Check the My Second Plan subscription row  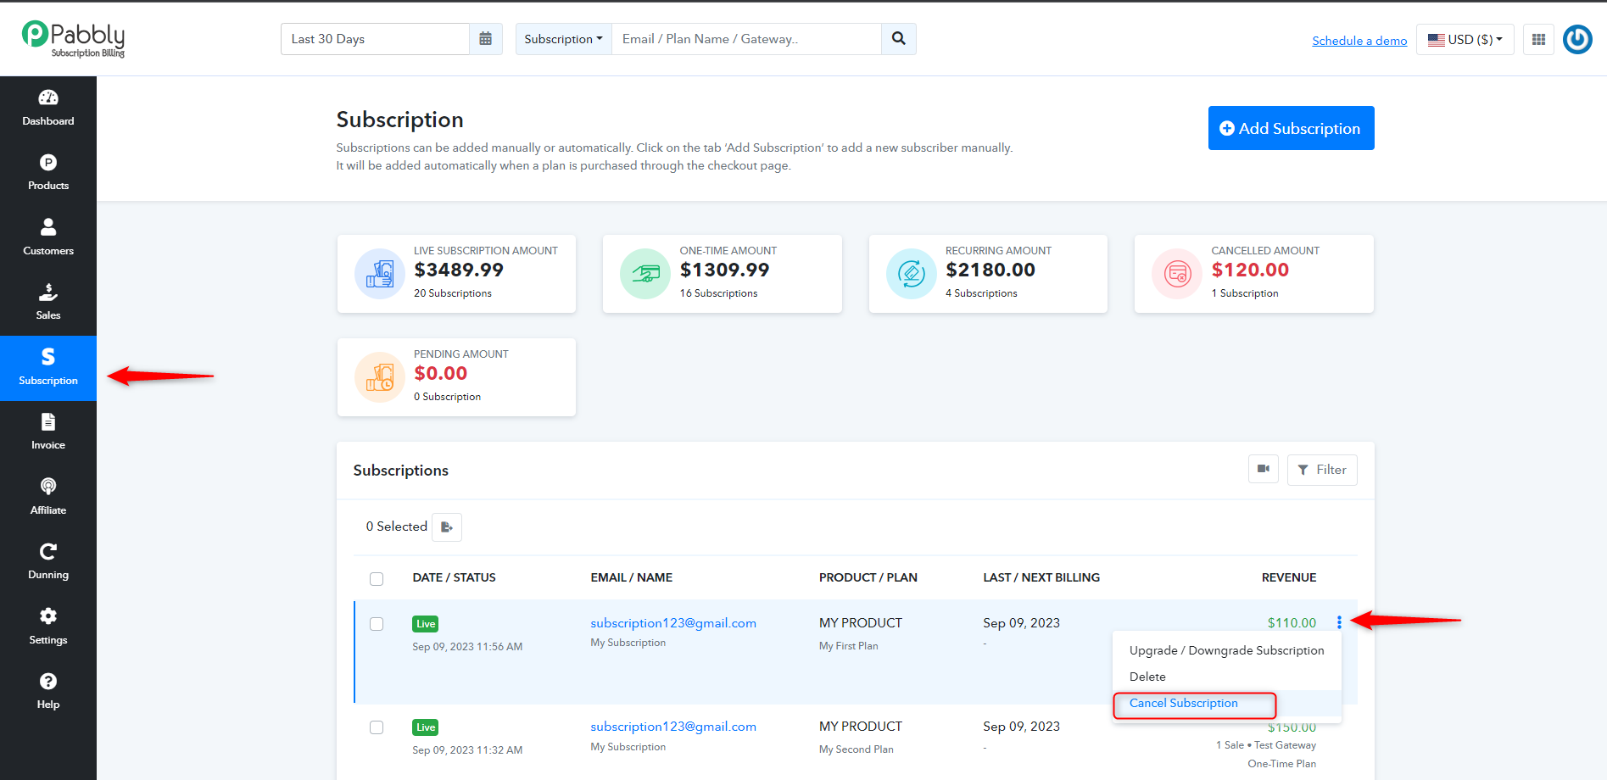tap(377, 727)
